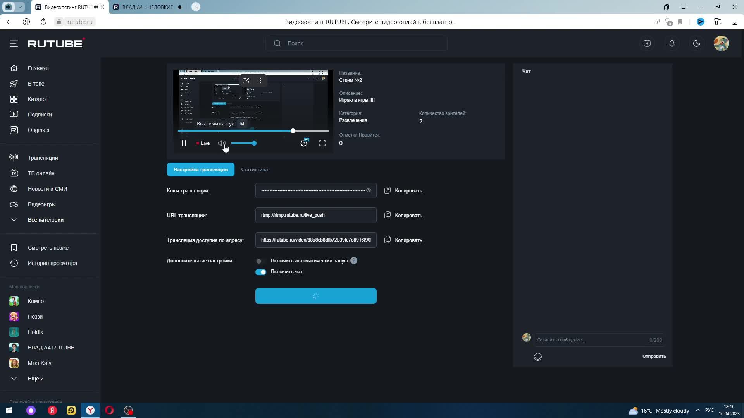Toggle dark theme moon icon
The width and height of the screenshot is (744, 418).
click(697, 43)
